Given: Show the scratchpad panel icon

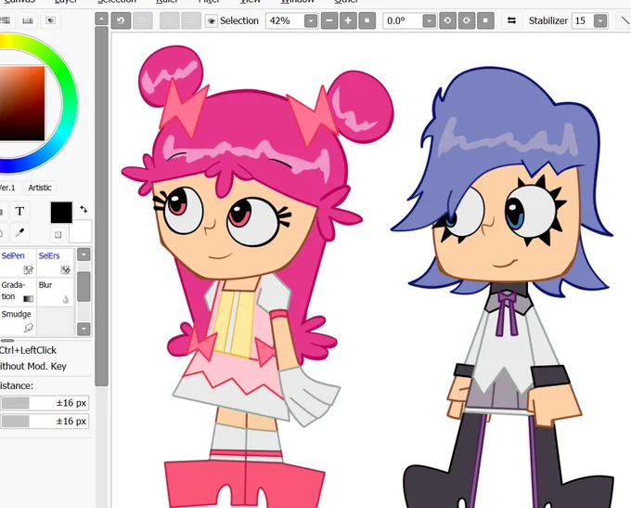Looking at the screenshot, I should click(50, 20).
